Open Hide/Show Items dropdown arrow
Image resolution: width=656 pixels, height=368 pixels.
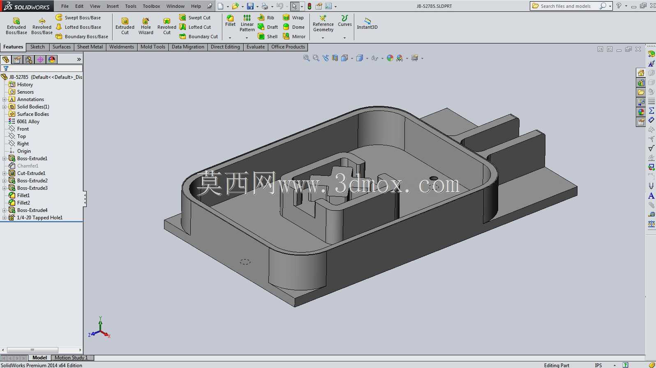pos(382,58)
